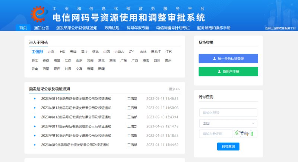Click the user icon in 统一身份认证登录 button
298x162 pixels.
pyautogui.click(x=215, y=58)
